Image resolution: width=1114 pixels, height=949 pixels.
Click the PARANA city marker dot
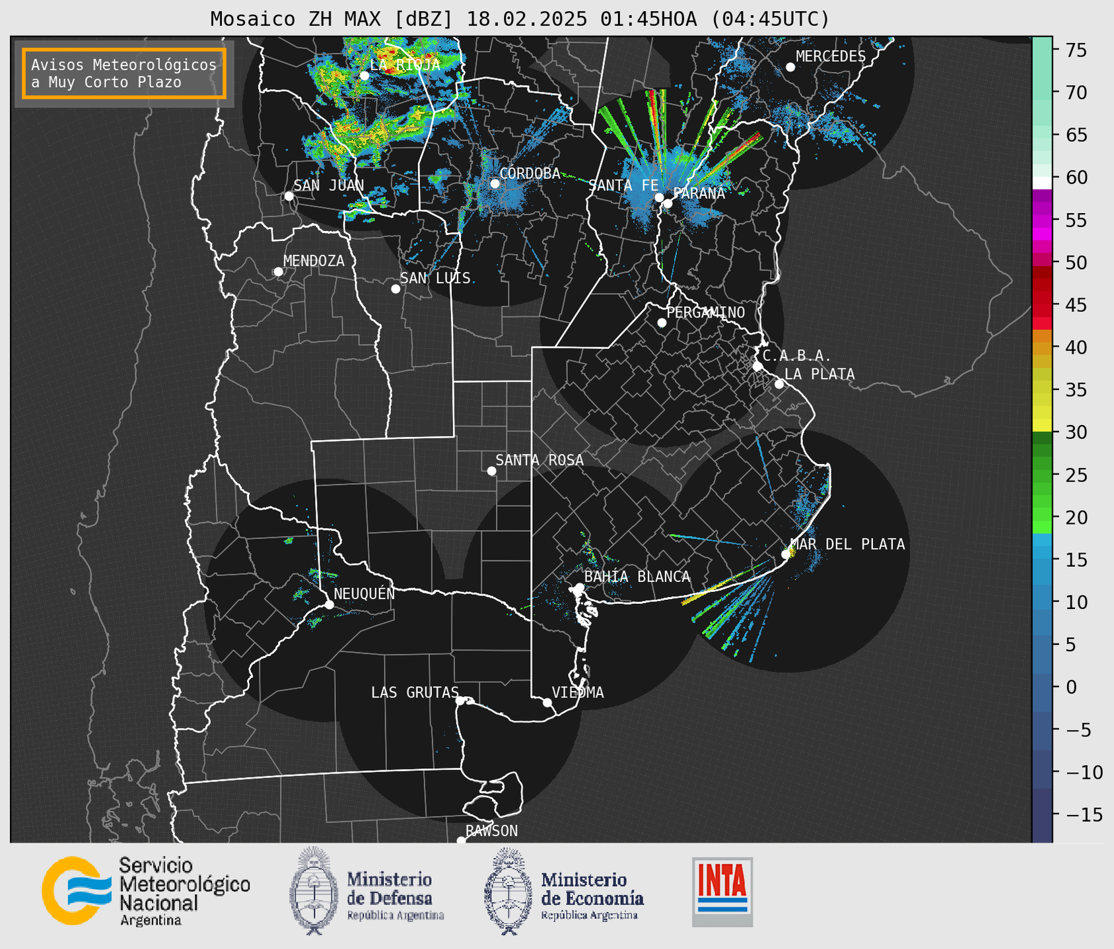click(668, 203)
